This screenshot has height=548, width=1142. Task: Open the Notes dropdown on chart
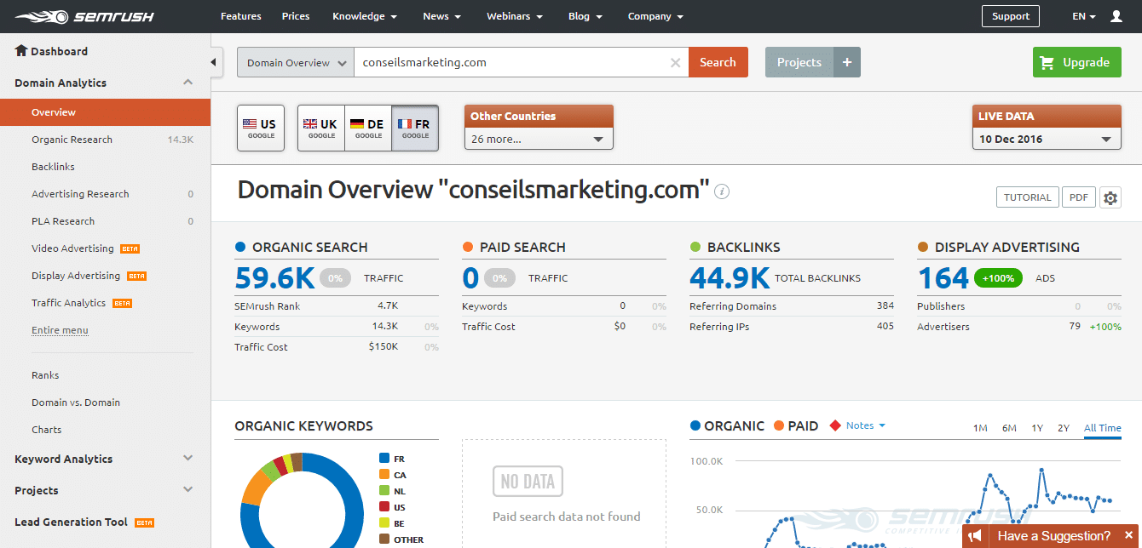[x=866, y=425]
